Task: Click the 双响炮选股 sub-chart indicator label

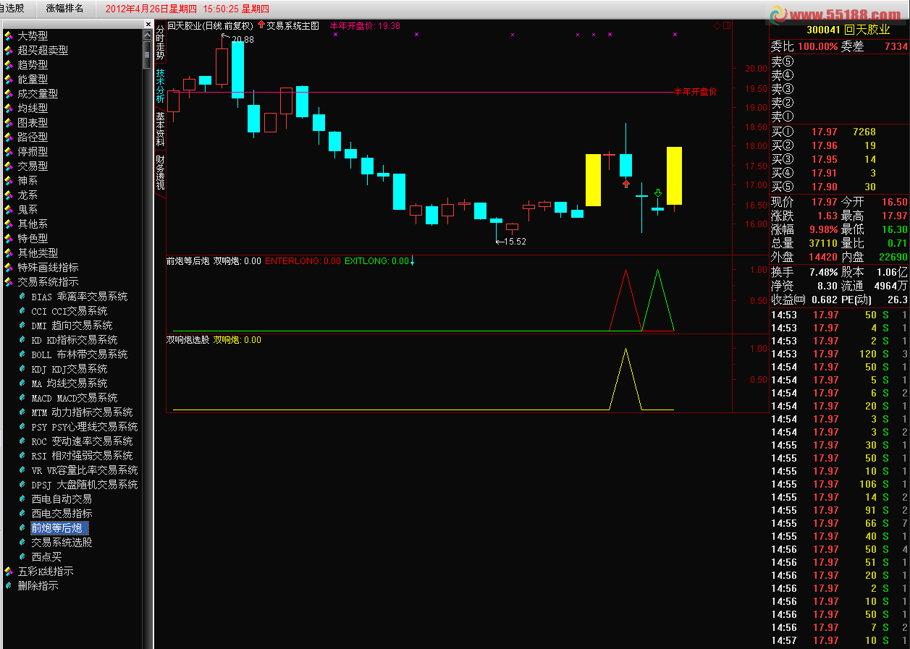Action: click(x=188, y=340)
